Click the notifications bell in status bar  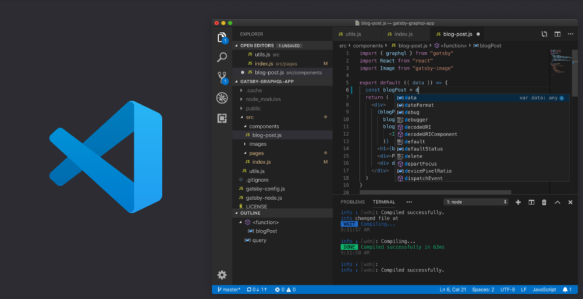566,289
